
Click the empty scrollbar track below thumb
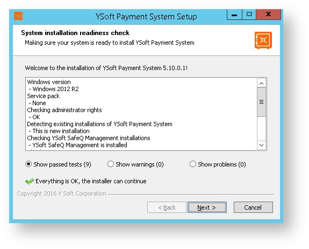[x=262, y=129]
